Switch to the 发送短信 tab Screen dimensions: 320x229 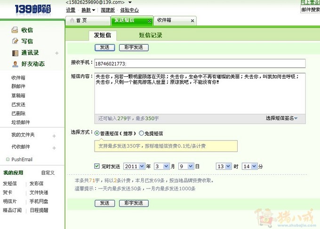pos(132,20)
